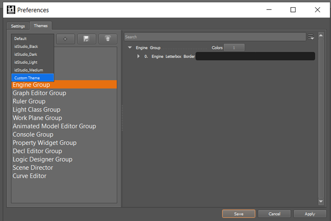This screenshot has height=221, width=331.
Task: Click into the Search field
Action: click(x=215, y=37)
